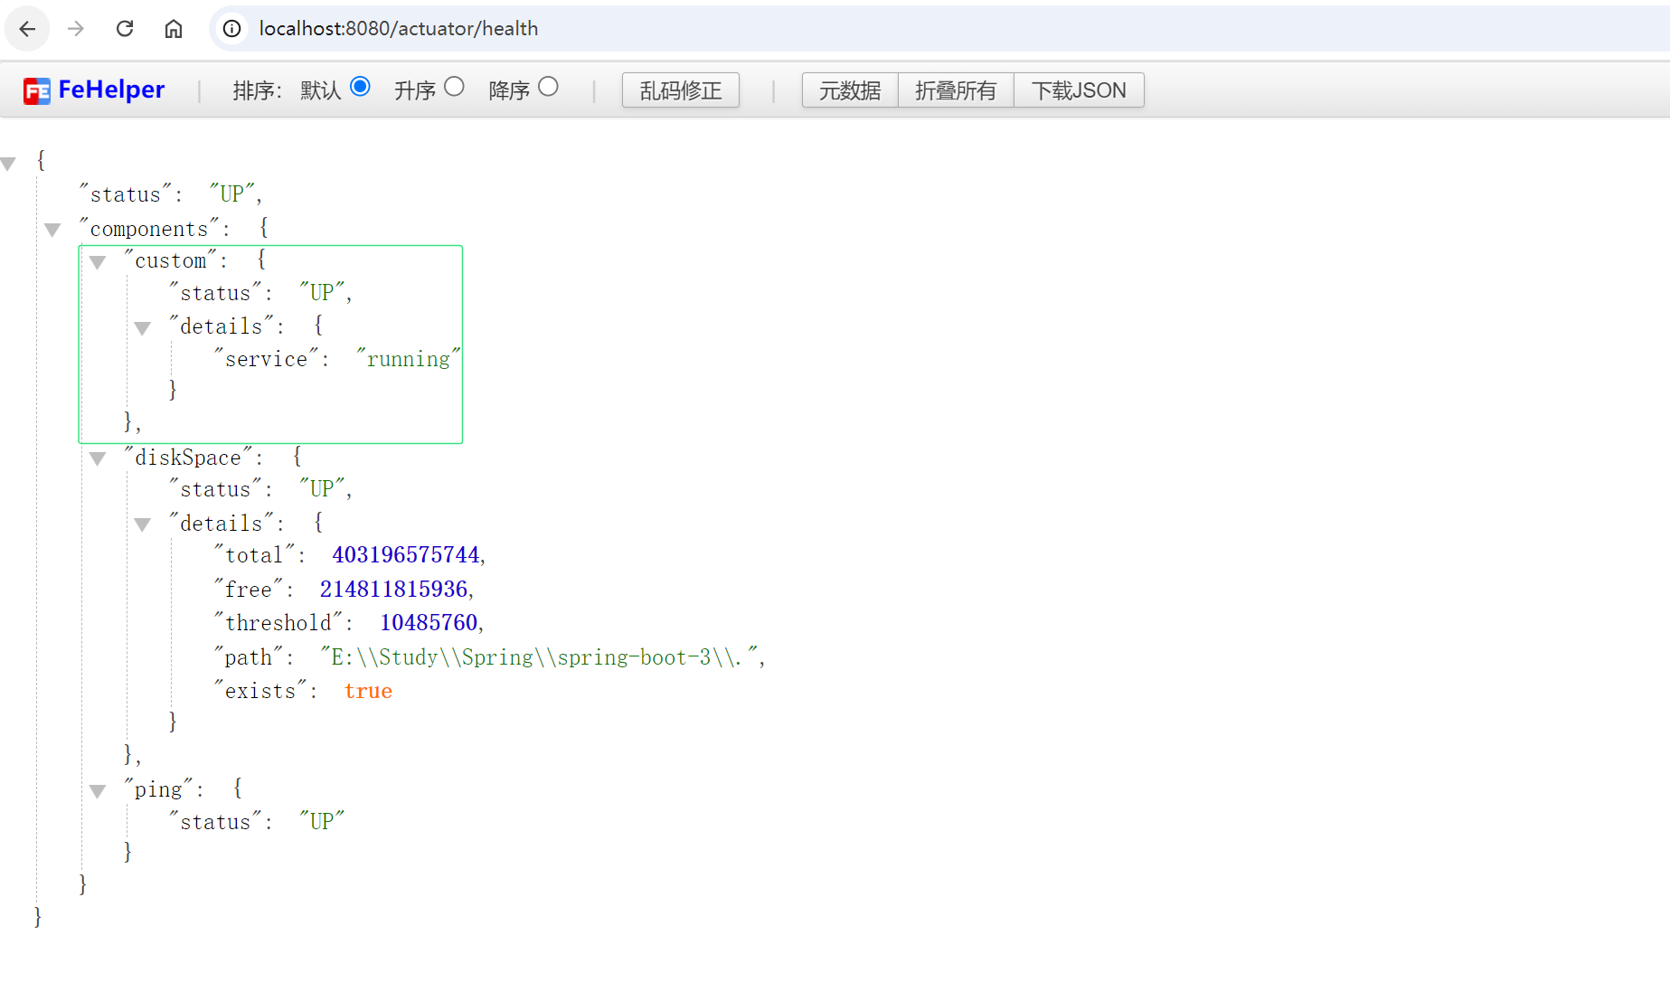Click the 折叠所有 collapse all button
Screen dimensions: 1670x982
(x=956, y=90)
